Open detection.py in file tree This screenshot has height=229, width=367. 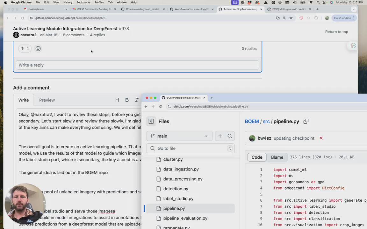176,189
